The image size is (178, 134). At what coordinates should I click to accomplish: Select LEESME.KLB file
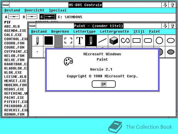15,77
